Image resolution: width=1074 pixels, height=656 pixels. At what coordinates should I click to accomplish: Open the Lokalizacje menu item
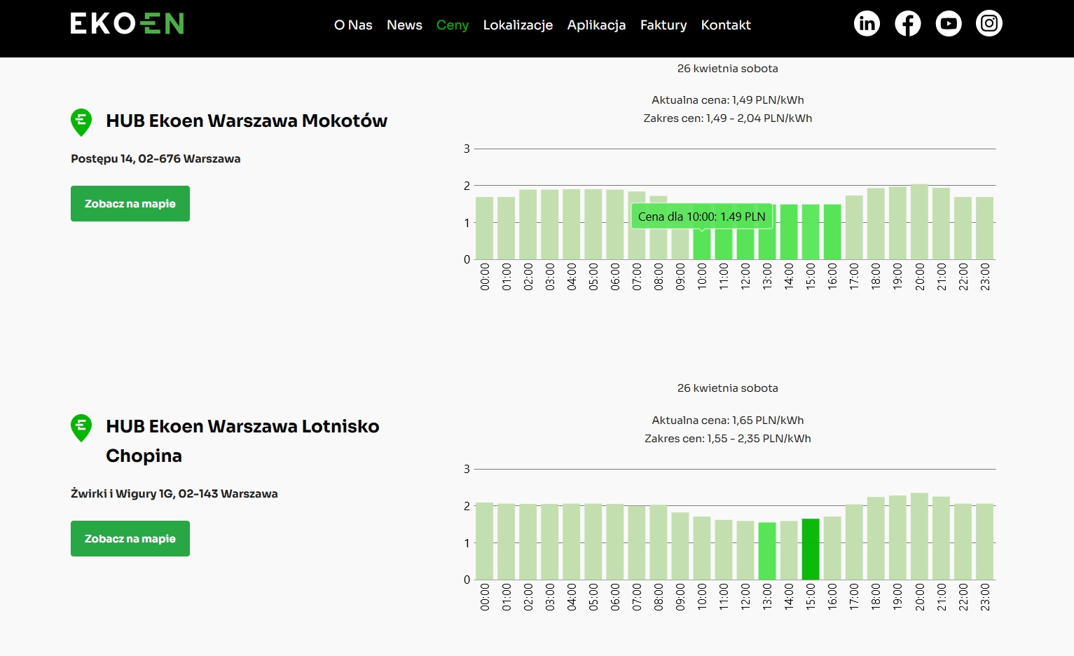[518, 25]
